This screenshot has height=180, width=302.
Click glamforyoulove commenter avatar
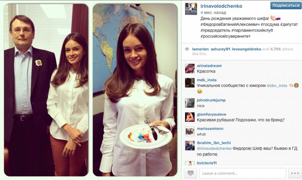tap(190, 117)
